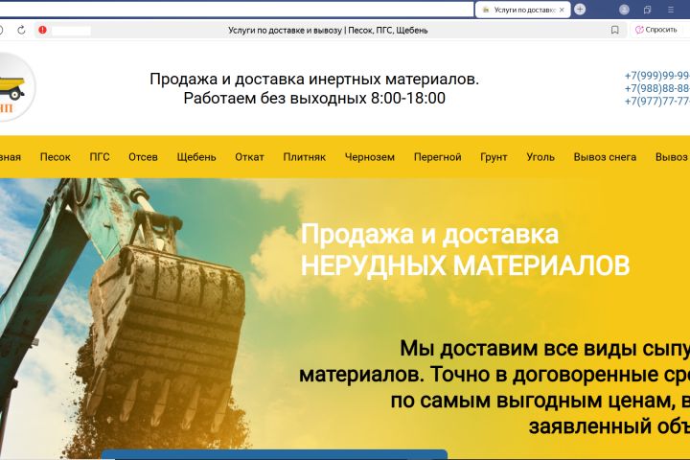The height and width of the screenshot is (460, 690).
Task: Call the +7(977) phone number link
Action: point(657,102)
